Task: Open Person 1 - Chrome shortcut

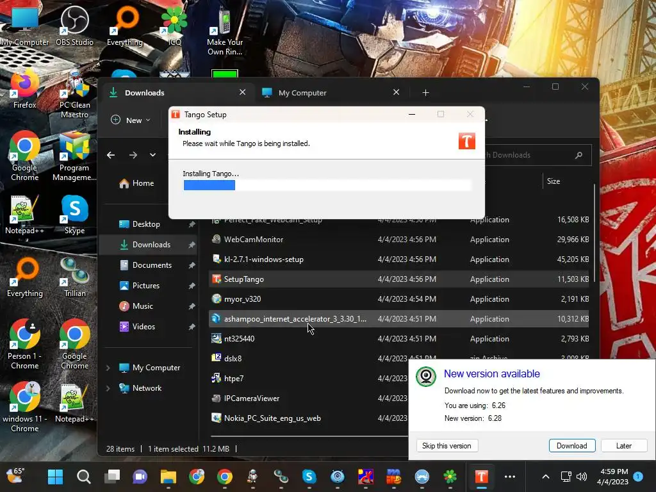Action: click(x=24, y=345)
